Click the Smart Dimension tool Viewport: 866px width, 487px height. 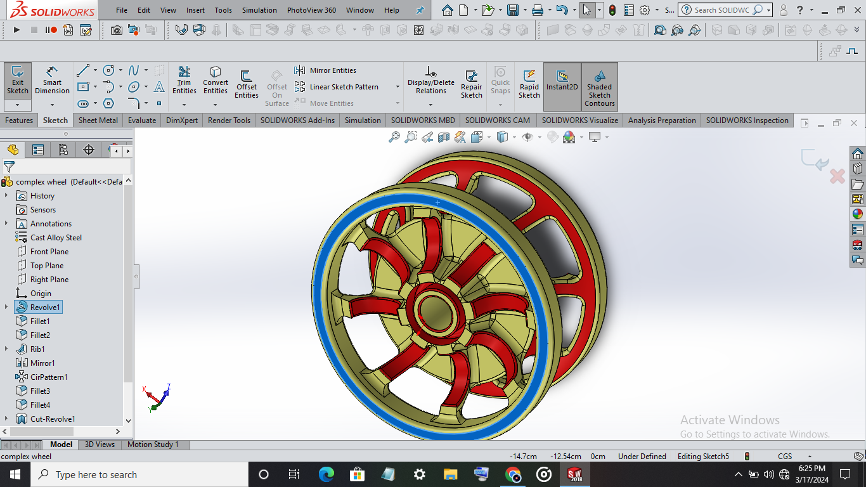click(x=52, y=81)
